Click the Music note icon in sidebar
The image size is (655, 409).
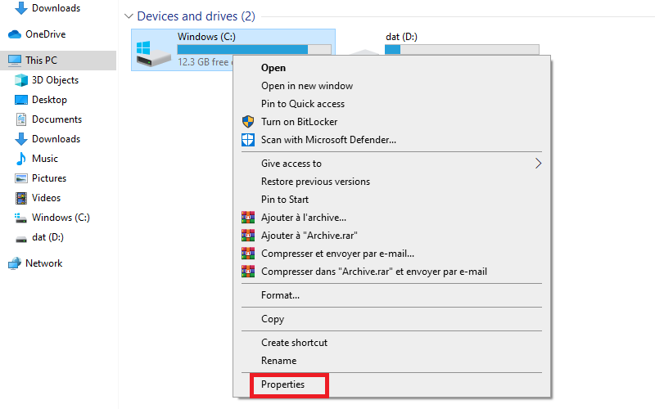(x=21, y=159)
